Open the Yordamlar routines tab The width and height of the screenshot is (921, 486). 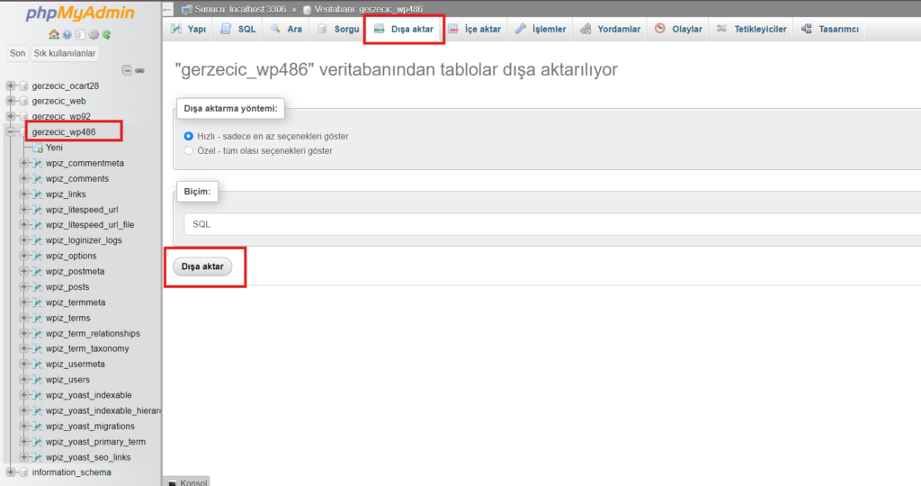click(x=610, y=30)
